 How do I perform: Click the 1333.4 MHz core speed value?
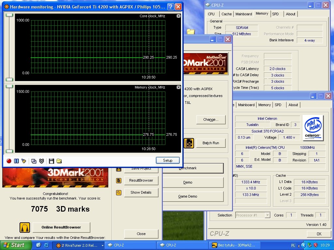(x=251, y=182)
